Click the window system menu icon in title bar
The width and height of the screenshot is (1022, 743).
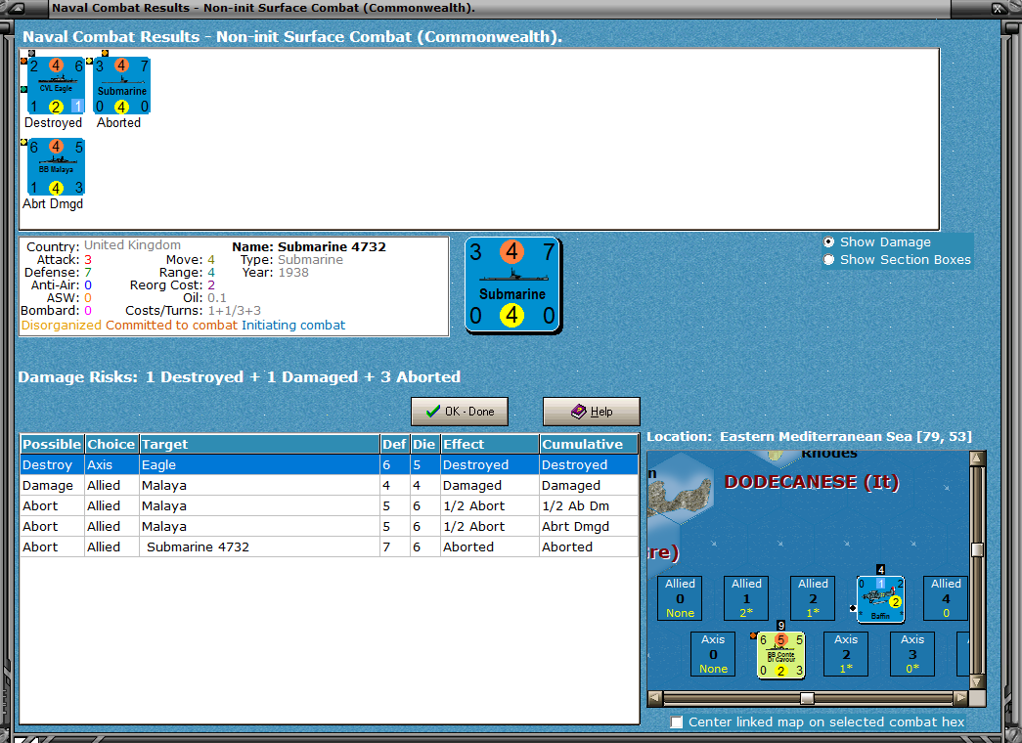coord(16,8)
